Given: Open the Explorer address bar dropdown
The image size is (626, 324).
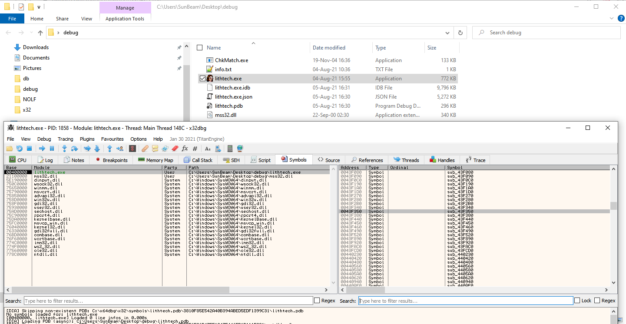Looking at the screenshot, I should coord(447,32).
